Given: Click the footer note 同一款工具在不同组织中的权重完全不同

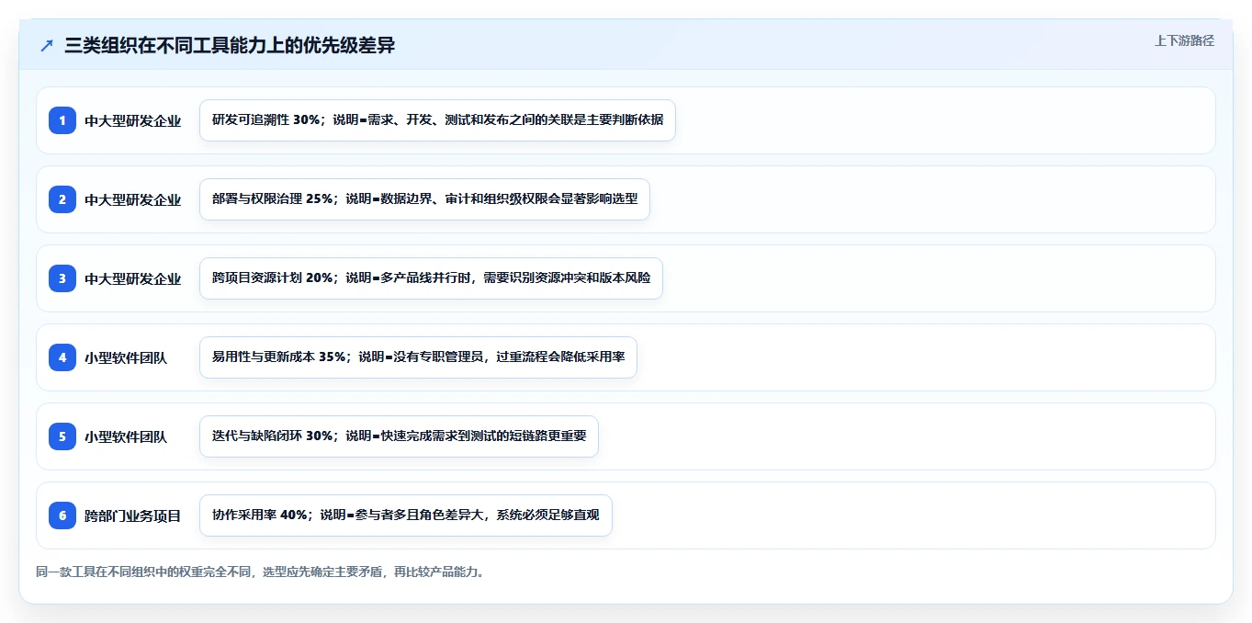Looking at the screenshot, I should (260, 572).
